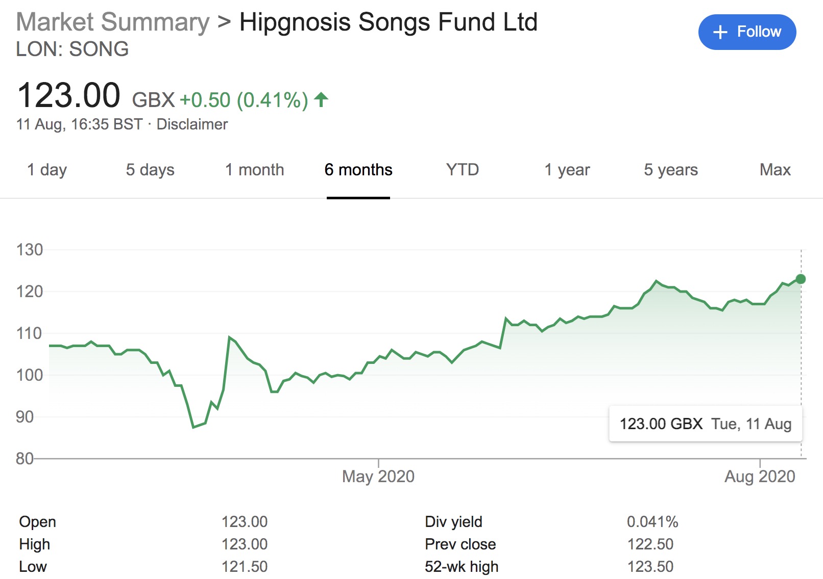Show the Max chart range
The width and height of the screenshot is (823, 579).
[x=774, y=170]
